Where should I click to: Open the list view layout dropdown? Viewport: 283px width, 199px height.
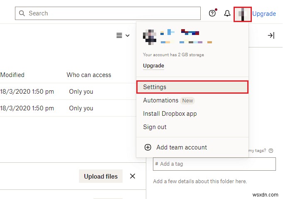[x=123, y=36]
